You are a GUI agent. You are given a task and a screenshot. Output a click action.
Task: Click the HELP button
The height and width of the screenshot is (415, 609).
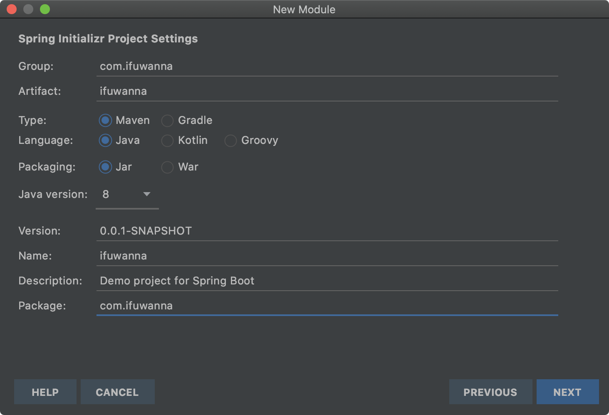click(45, 392)
